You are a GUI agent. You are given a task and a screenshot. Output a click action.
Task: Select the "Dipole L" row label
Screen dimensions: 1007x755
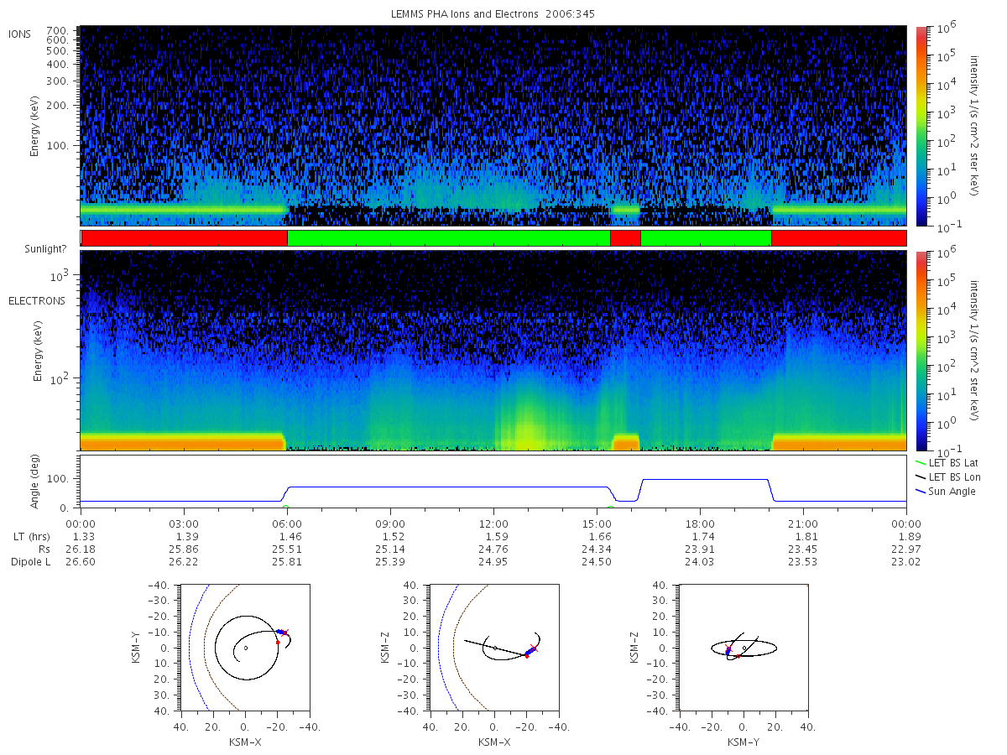30,561
